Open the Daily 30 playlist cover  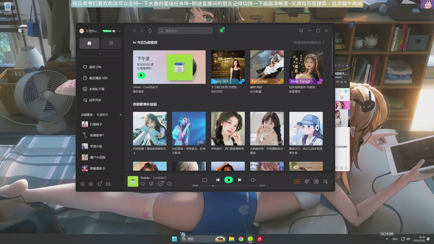click(228, 67)
